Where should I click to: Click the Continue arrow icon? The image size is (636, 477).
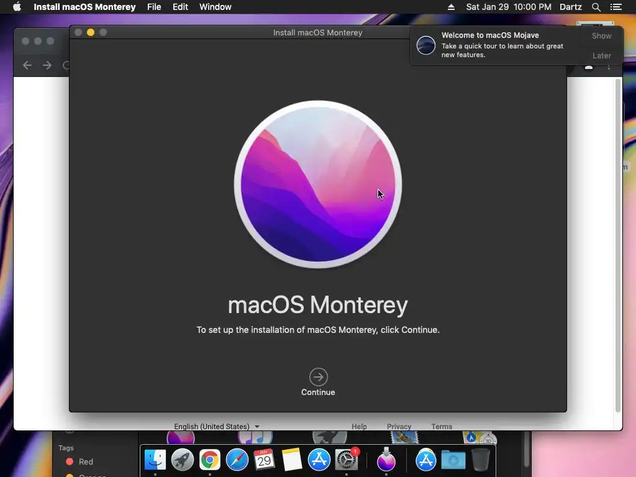(x=319, y=377)
